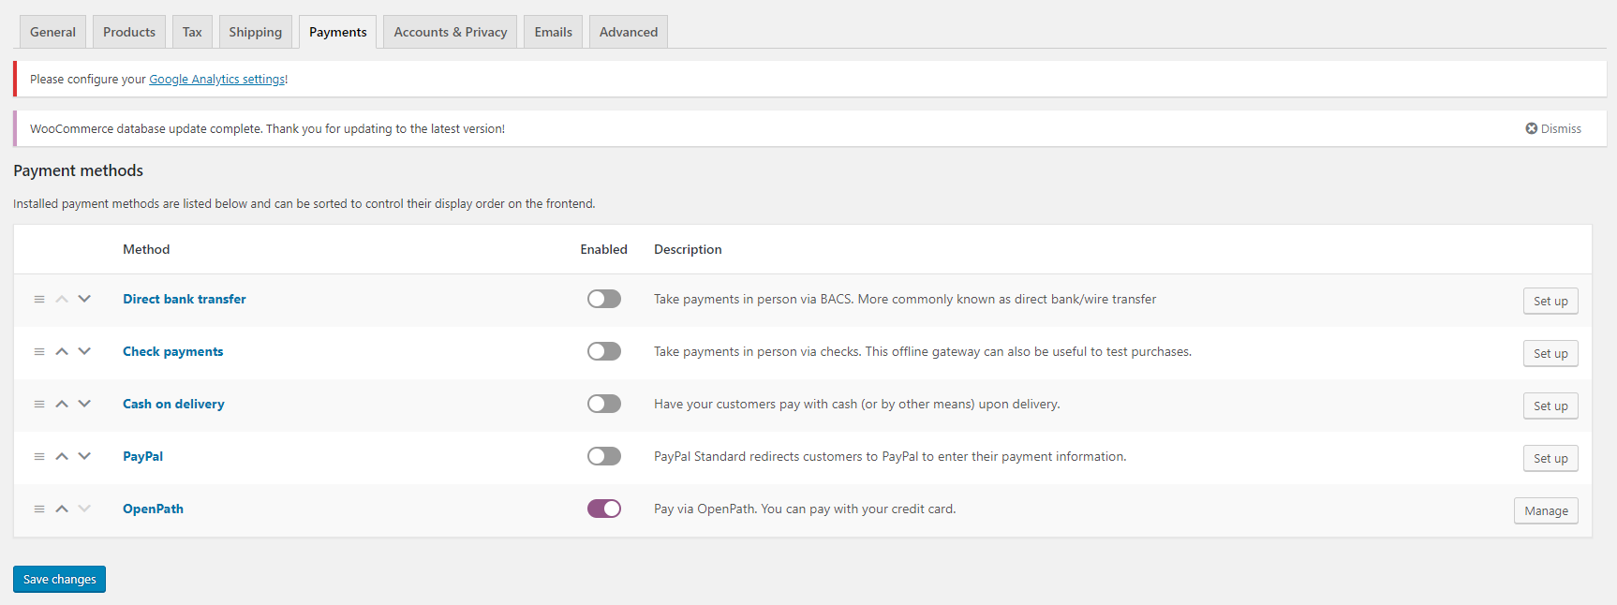Viewport: 1617px width, 605px height.
Task: Move Cash on delivery up with the arrow
Action: pos(62,405)
